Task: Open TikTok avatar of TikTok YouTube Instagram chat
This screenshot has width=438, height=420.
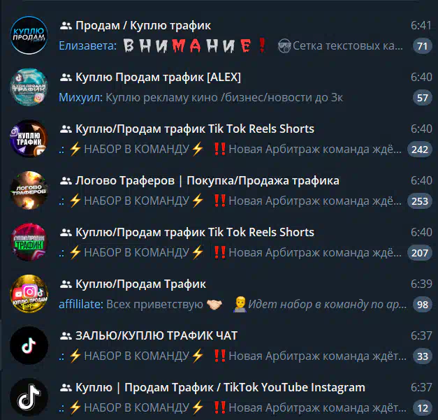Action: (29, 397)
